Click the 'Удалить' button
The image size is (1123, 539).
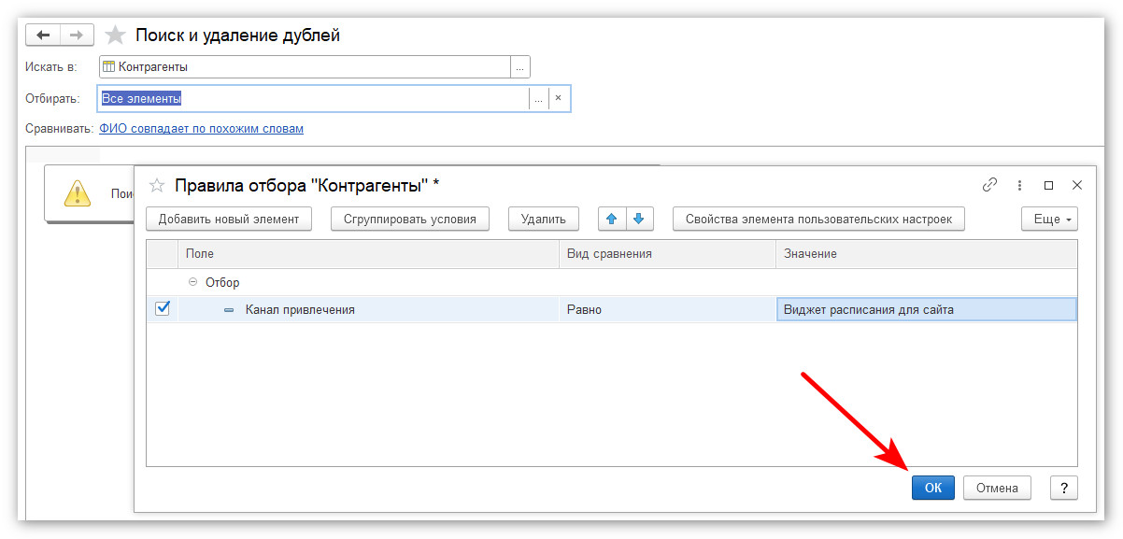(544, 219)
